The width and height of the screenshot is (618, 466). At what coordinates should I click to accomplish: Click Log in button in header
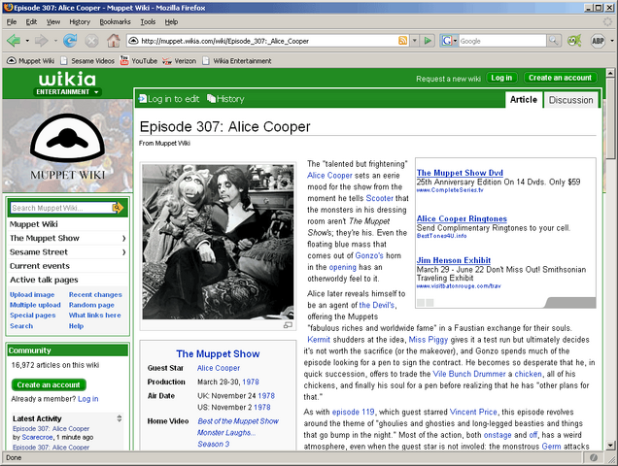501,78
